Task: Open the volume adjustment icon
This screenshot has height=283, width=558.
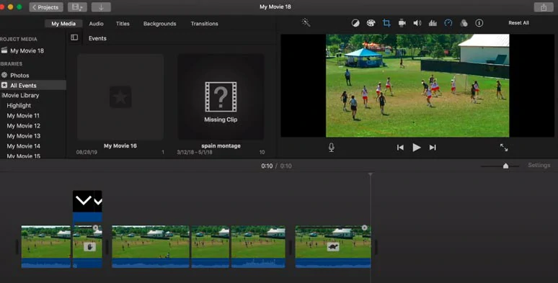Action: [417, 23]
